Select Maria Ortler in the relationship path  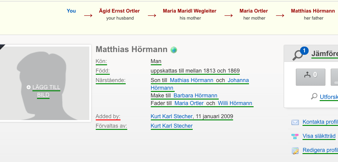coord(254,11)
